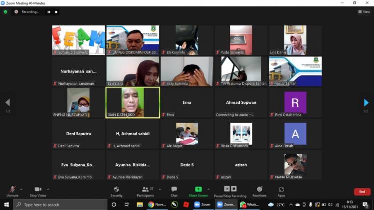This screenshot has width=374, height=210.
Task: Click the Eva Sulyana_Kominfo name label
Action: pos(75,177)
